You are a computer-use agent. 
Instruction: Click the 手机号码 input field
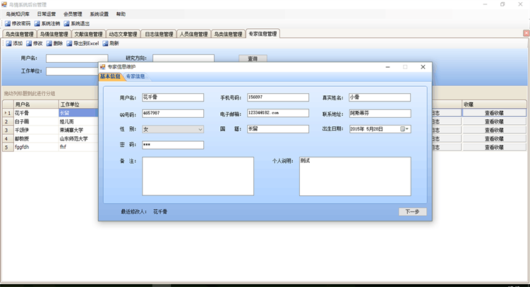click(277, 97)
